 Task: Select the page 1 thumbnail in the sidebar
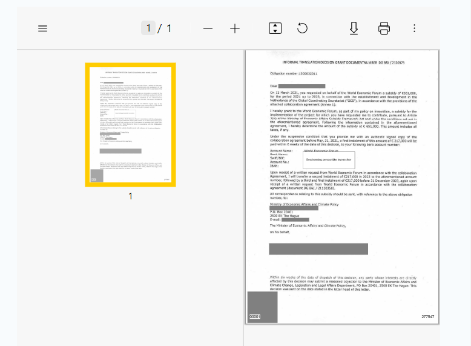130,125
